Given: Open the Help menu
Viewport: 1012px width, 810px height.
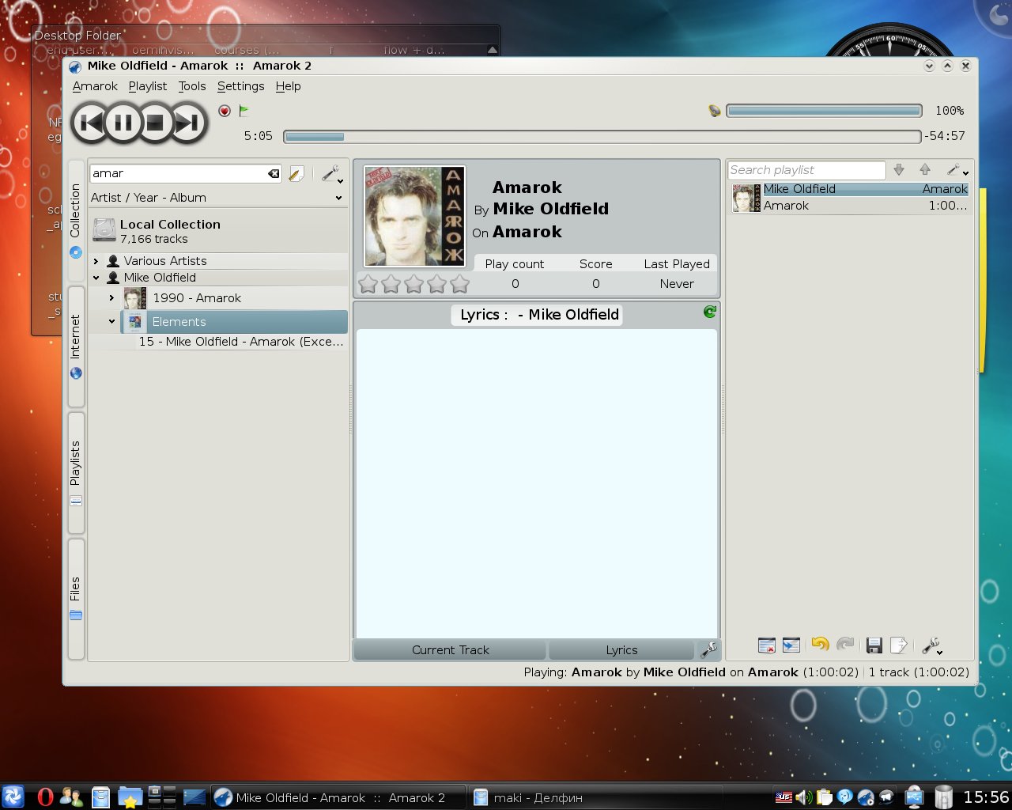Looking at the screenshot, I should pos(289,86).
